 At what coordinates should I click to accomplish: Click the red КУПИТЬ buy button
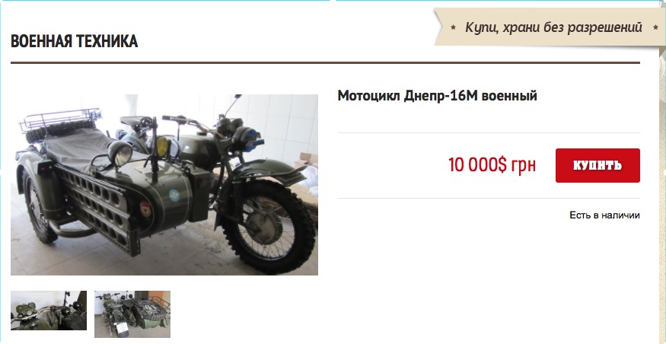click(597, 165)
